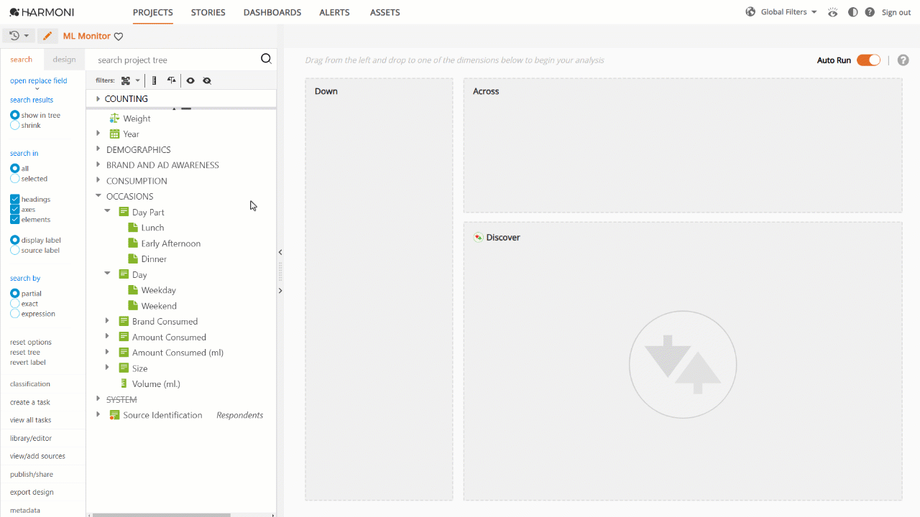Favorite ML Monitor with the heart icon
920x517 pixels.
click(119, 37)
